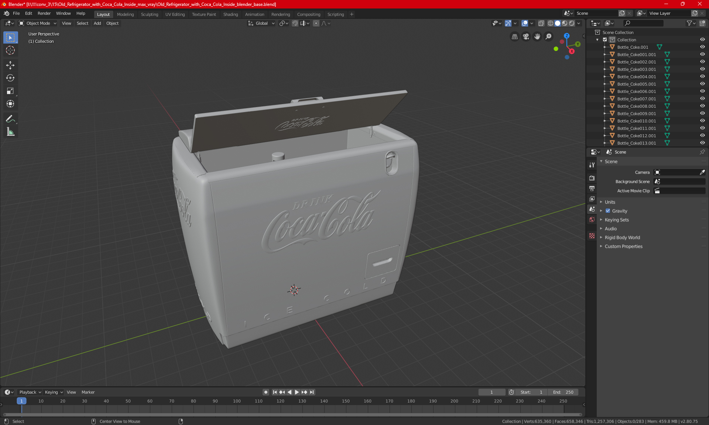The image size is (709, 425).
Task: Click the Blender logo menu icon
Action: click(6, 13)
